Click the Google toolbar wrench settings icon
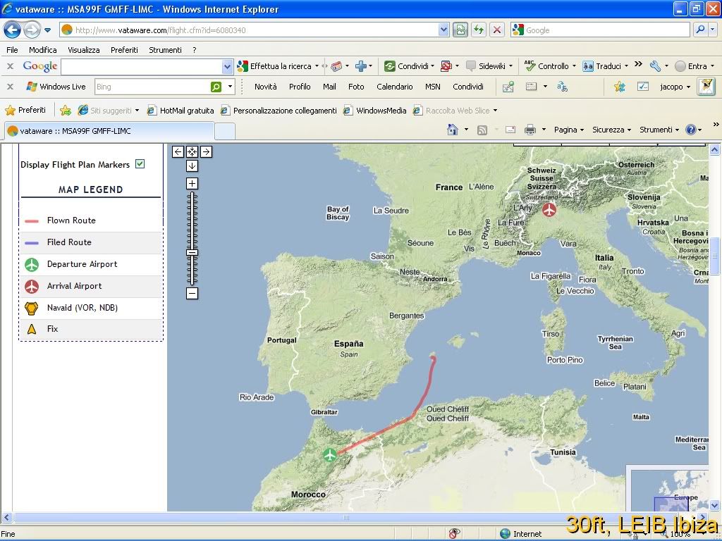The width and height of the screenshot is (722, 541). 655,66
